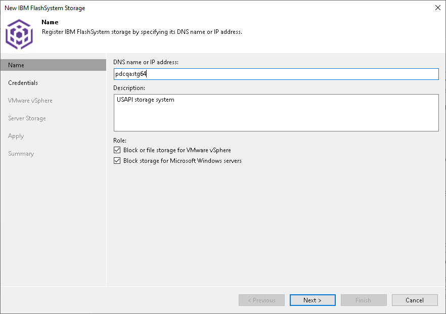The image size is (446, 314).
Task: Click the 'New IBM FlashSystem Storage' window title
Action: [x=44, y=8]
